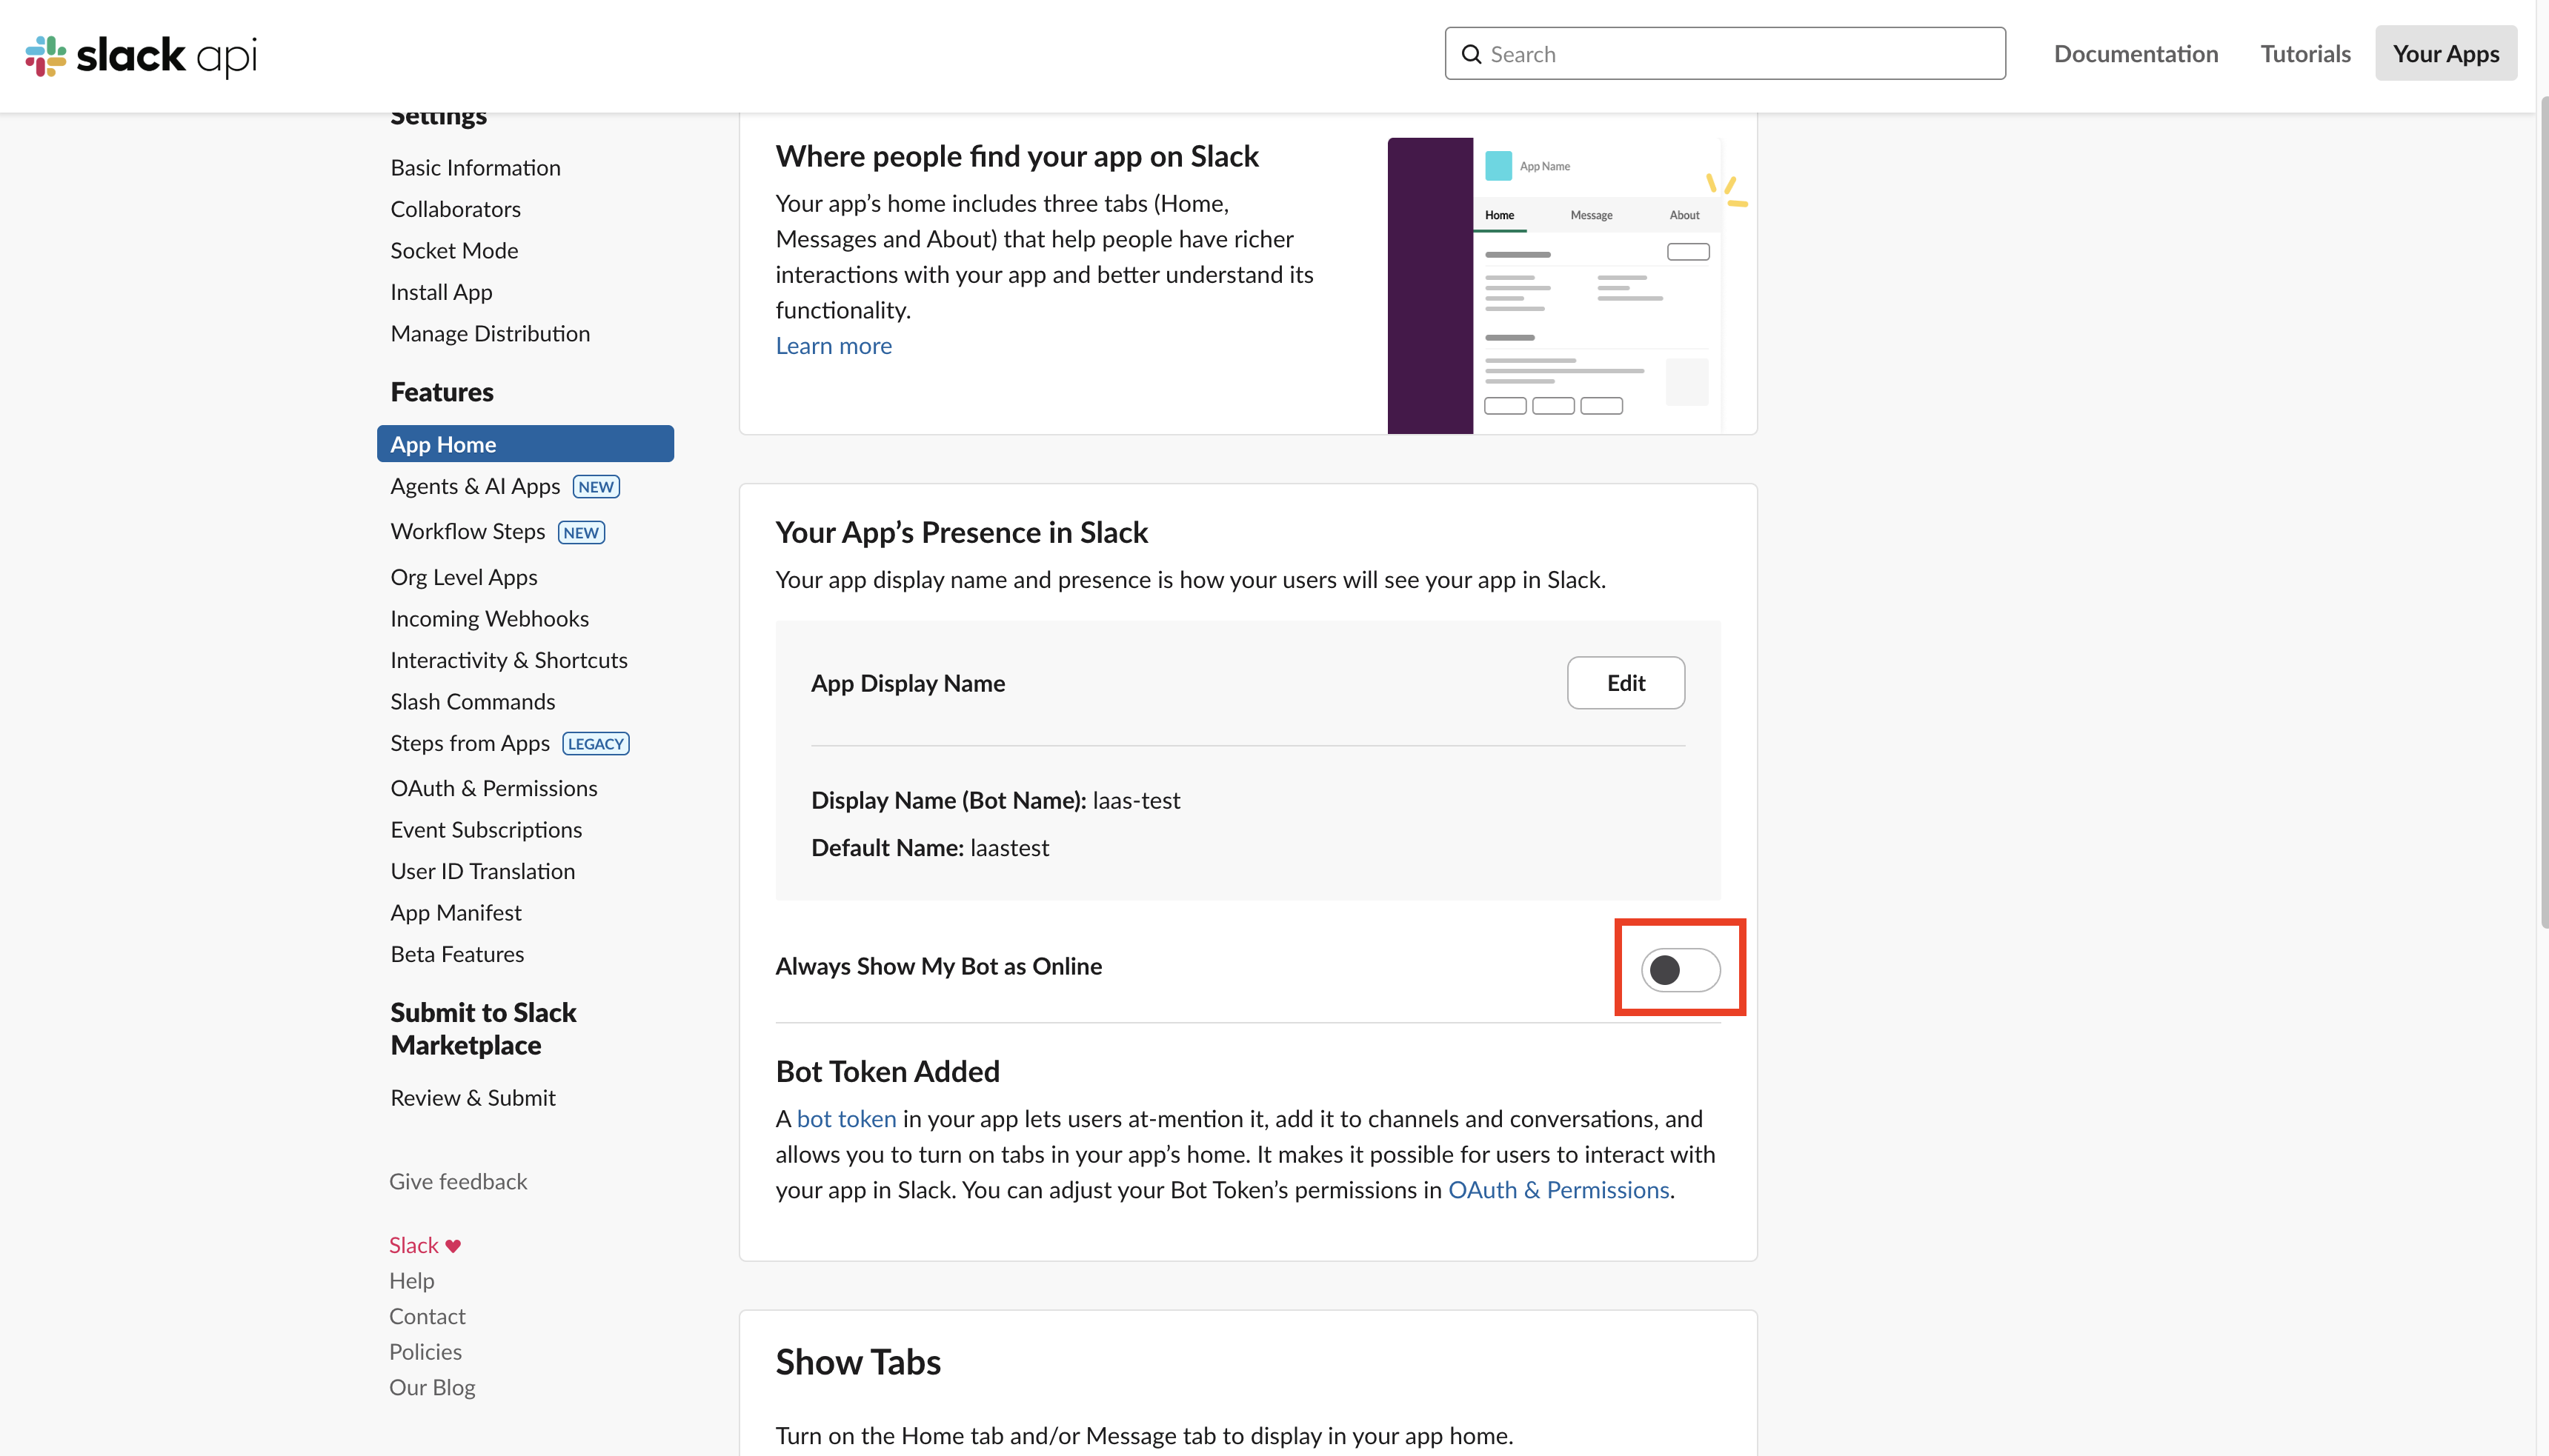Image resolution: width=2549 pixels, height=1456 pixels.
Task: Open Review & Submit page
Action: point(472,1098)
